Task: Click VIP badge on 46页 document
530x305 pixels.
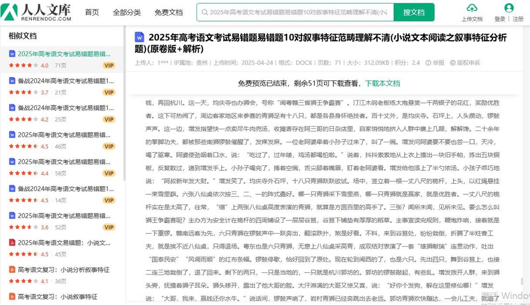Action: click(x=109, y=146)
